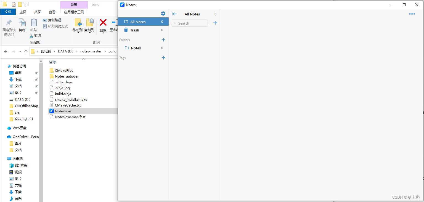Open the Share (共享) ribbon tab
The width and height of the screenshot is (424, 202).
[38, 12]
